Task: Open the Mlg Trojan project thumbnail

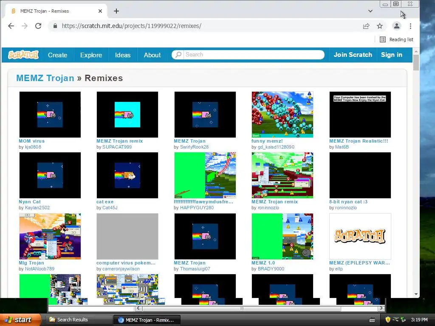Action: [50, 236]
